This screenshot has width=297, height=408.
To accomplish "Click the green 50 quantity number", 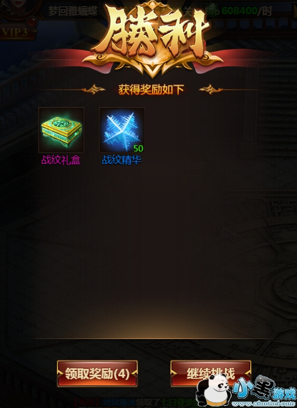I will (138, 148).
